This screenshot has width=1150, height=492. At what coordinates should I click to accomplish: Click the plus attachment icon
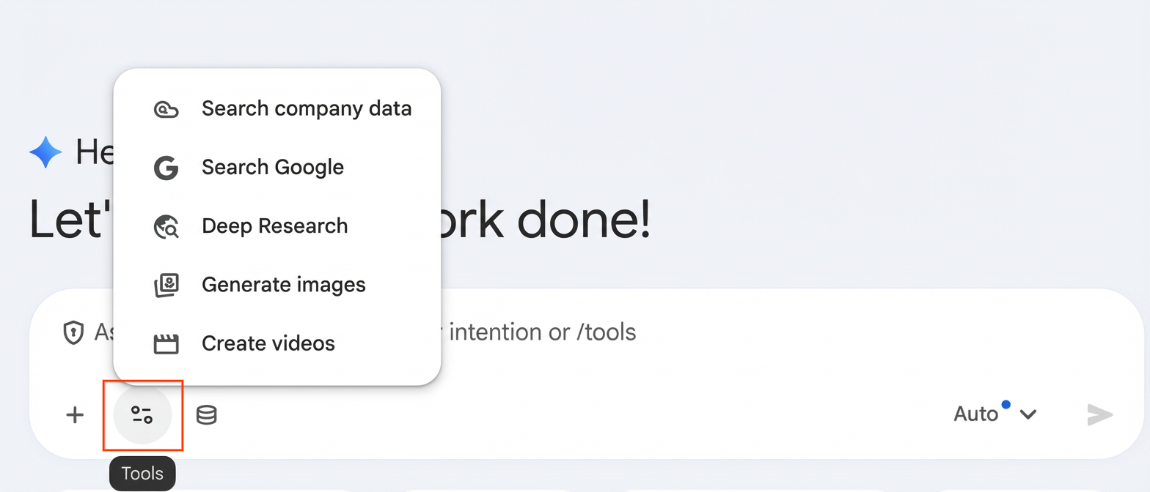click(76, 415)
